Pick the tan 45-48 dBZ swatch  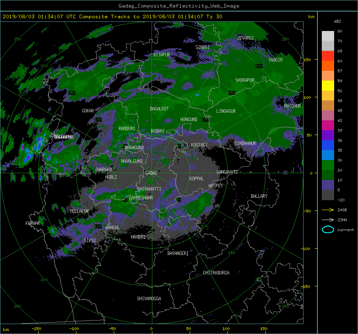(x=328, y=105)
